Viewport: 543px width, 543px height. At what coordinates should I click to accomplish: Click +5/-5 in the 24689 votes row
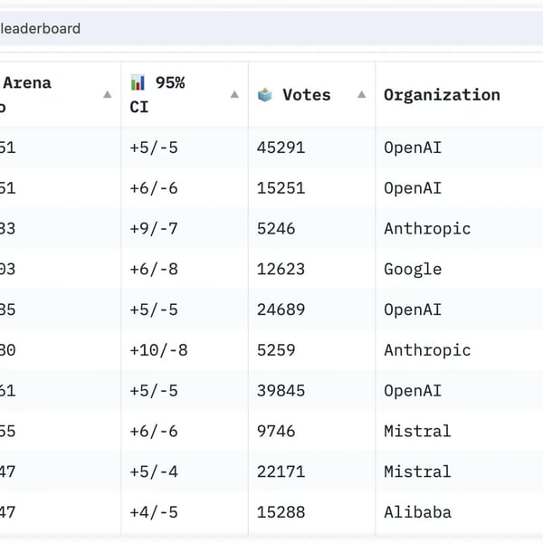click(x=154, y=310)
